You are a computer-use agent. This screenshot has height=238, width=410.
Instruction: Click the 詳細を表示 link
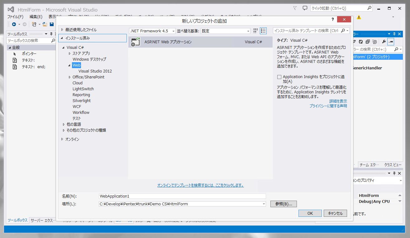[338, 101]
